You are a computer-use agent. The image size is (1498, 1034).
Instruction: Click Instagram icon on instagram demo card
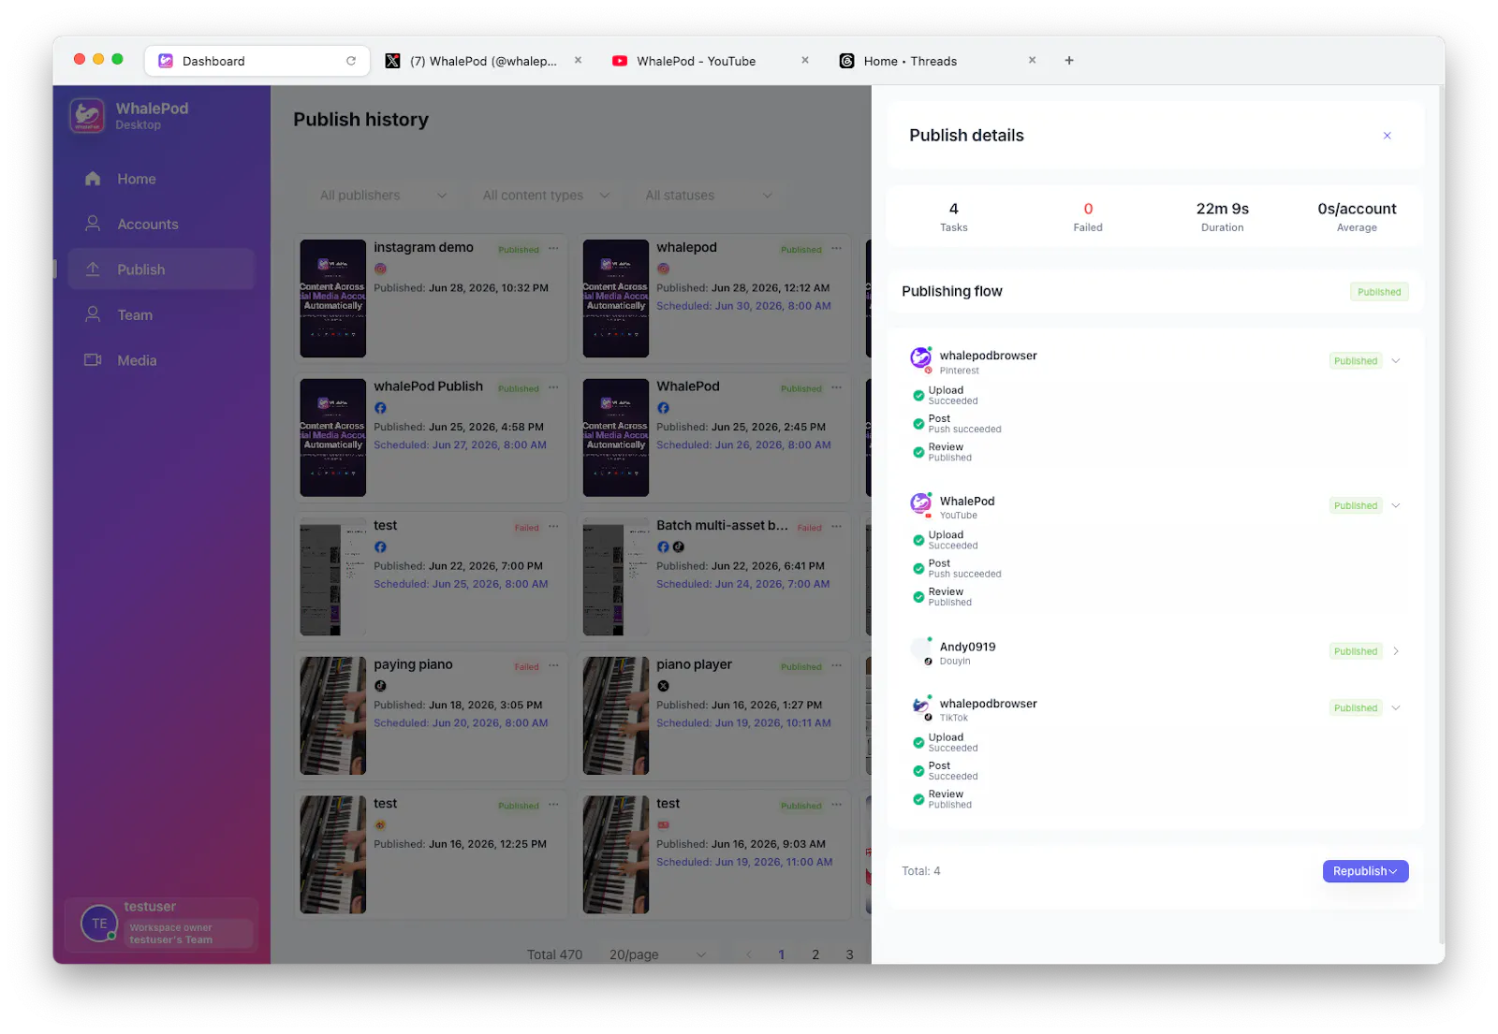[380, 269]
